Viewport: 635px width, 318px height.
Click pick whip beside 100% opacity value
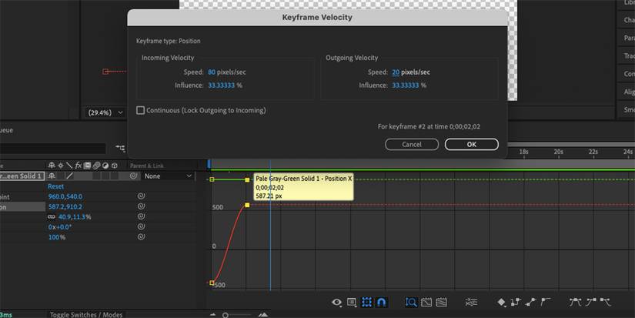click(141, 237)
